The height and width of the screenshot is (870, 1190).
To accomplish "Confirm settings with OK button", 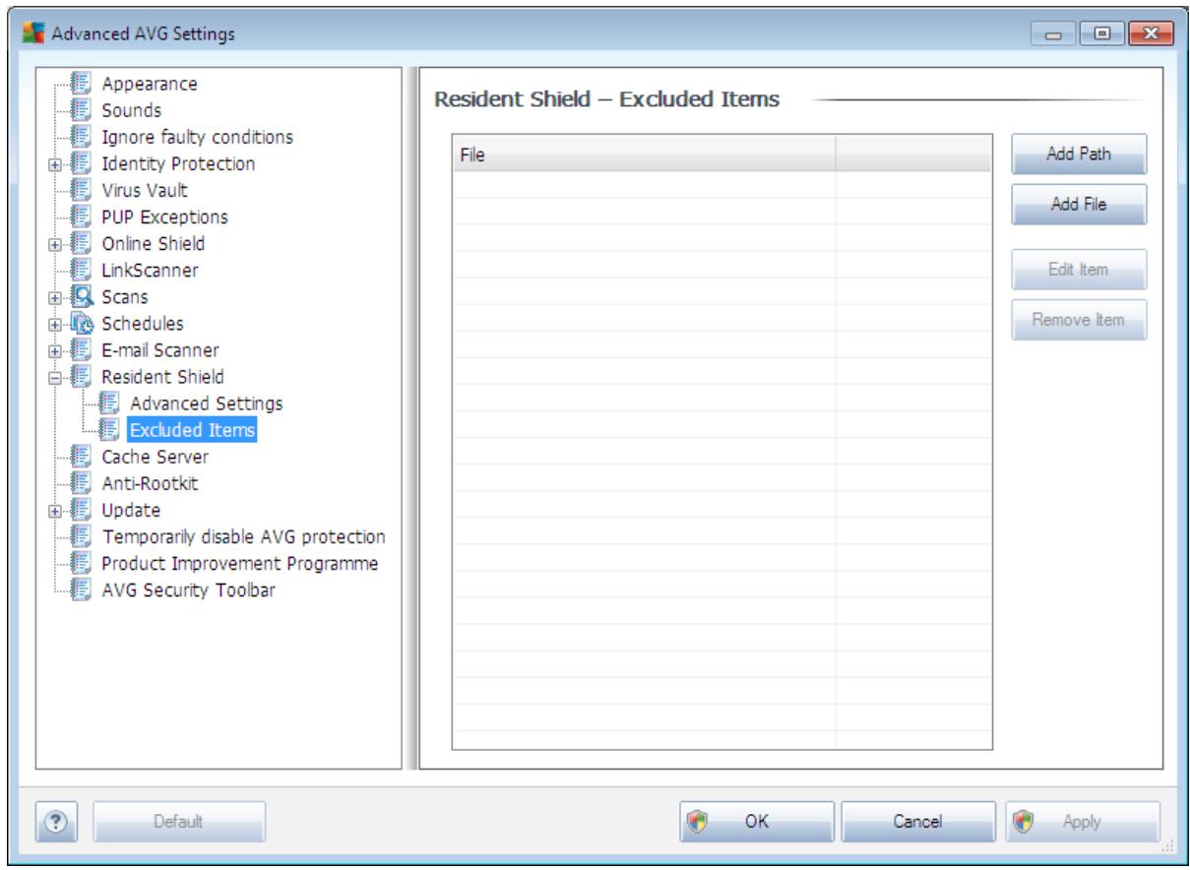I will [758, 820].
